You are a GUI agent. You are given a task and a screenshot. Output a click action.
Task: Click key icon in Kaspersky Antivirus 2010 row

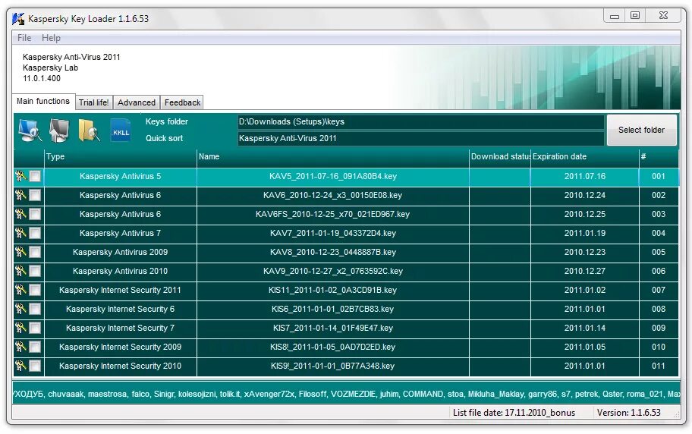[x=20, y=271]
